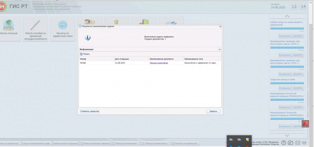The width and height of the screenshot is (314, 147).
Task: Switch to Набор выплат сотрудника tab
Action: point(66,143)
